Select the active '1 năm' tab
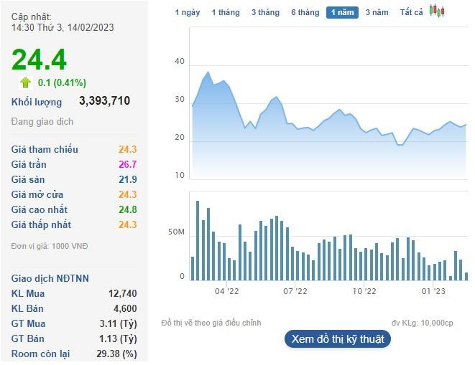The height and width of the screenshot is (365, 475). point(341,12)
